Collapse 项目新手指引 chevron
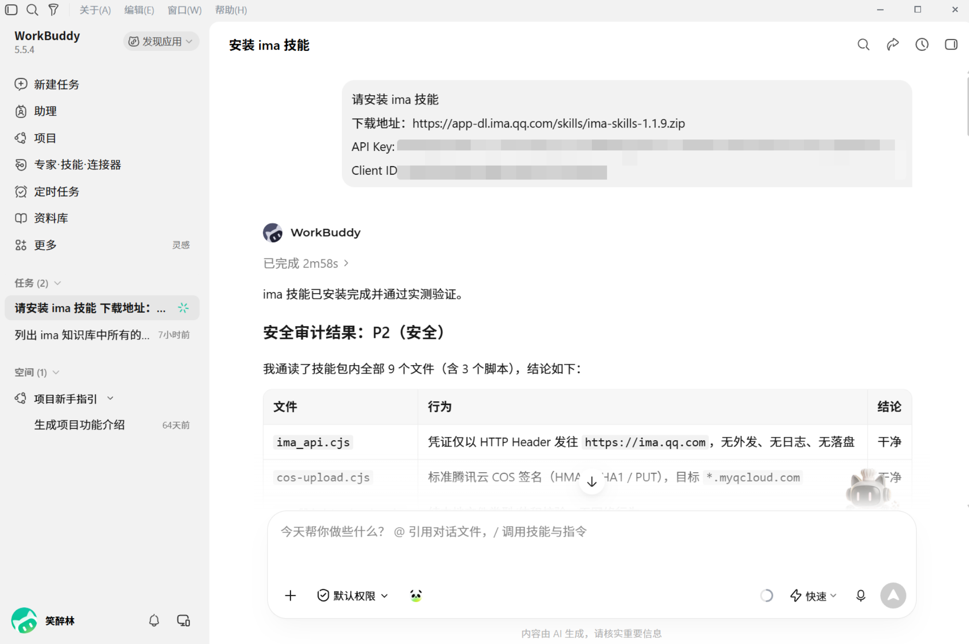 (x=110, y=398)
